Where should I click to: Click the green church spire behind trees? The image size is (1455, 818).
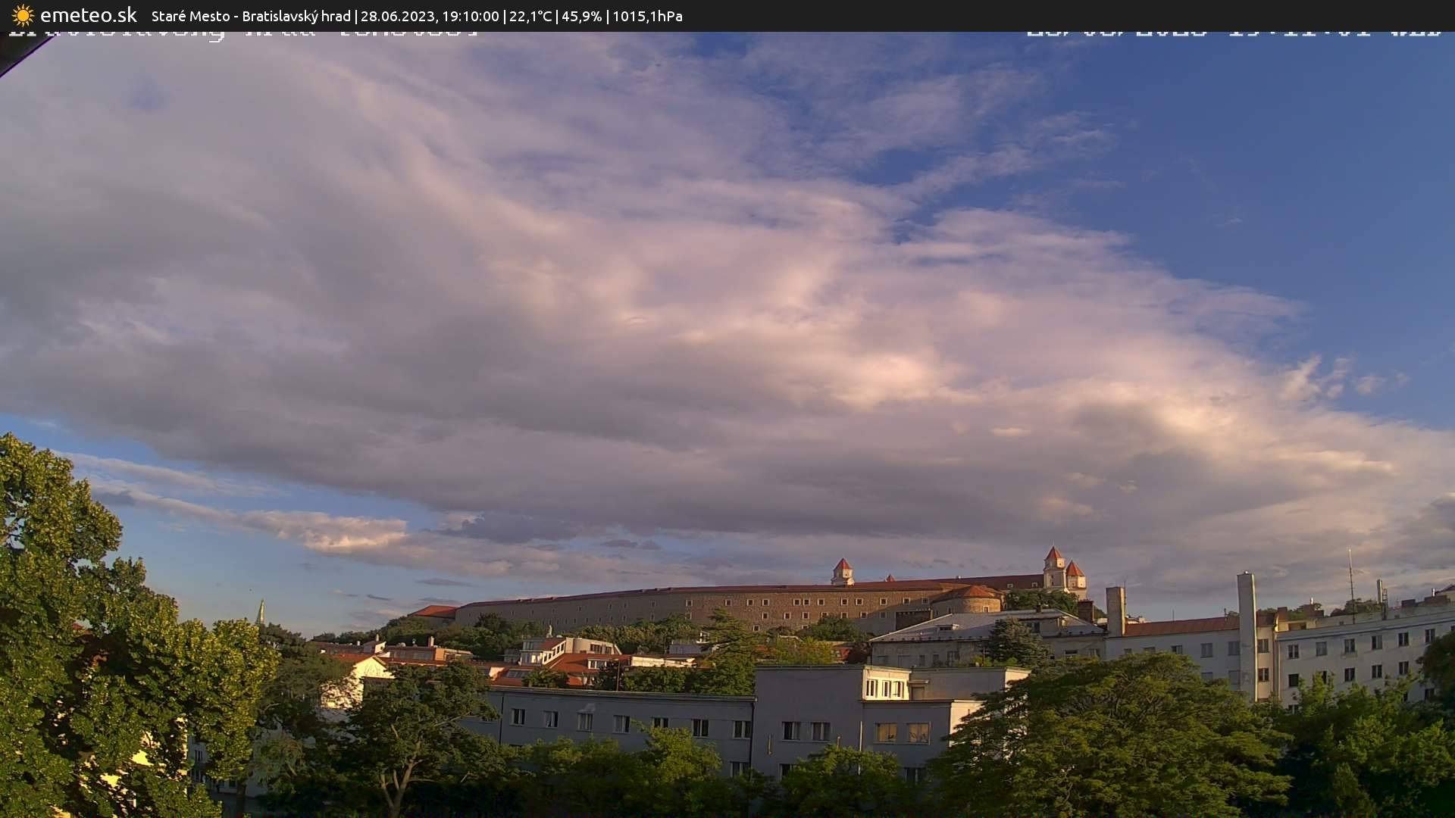(261, 611)
